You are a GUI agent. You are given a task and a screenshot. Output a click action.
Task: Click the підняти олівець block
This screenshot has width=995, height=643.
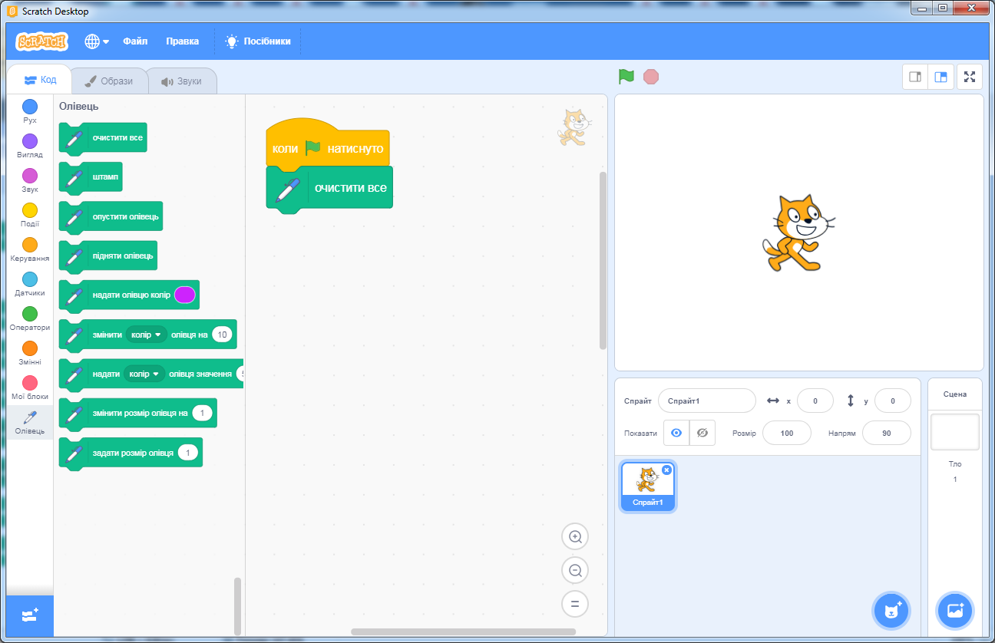(108, 256)
